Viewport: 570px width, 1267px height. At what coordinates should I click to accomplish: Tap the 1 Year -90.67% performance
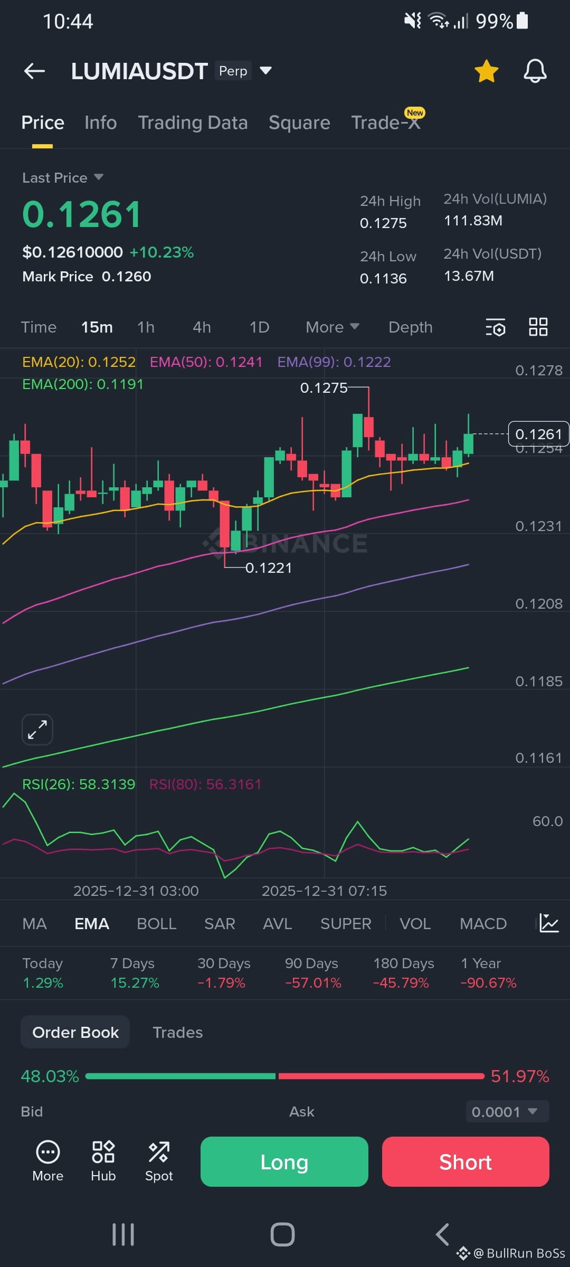489,973
